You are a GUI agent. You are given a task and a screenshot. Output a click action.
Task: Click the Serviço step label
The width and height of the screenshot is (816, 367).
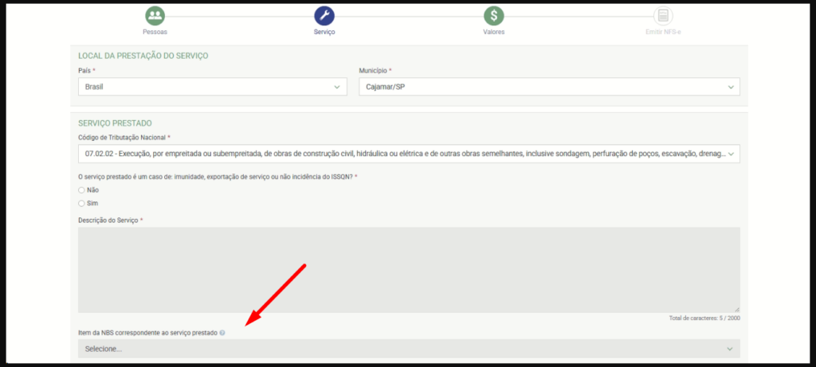coord(324,32)
